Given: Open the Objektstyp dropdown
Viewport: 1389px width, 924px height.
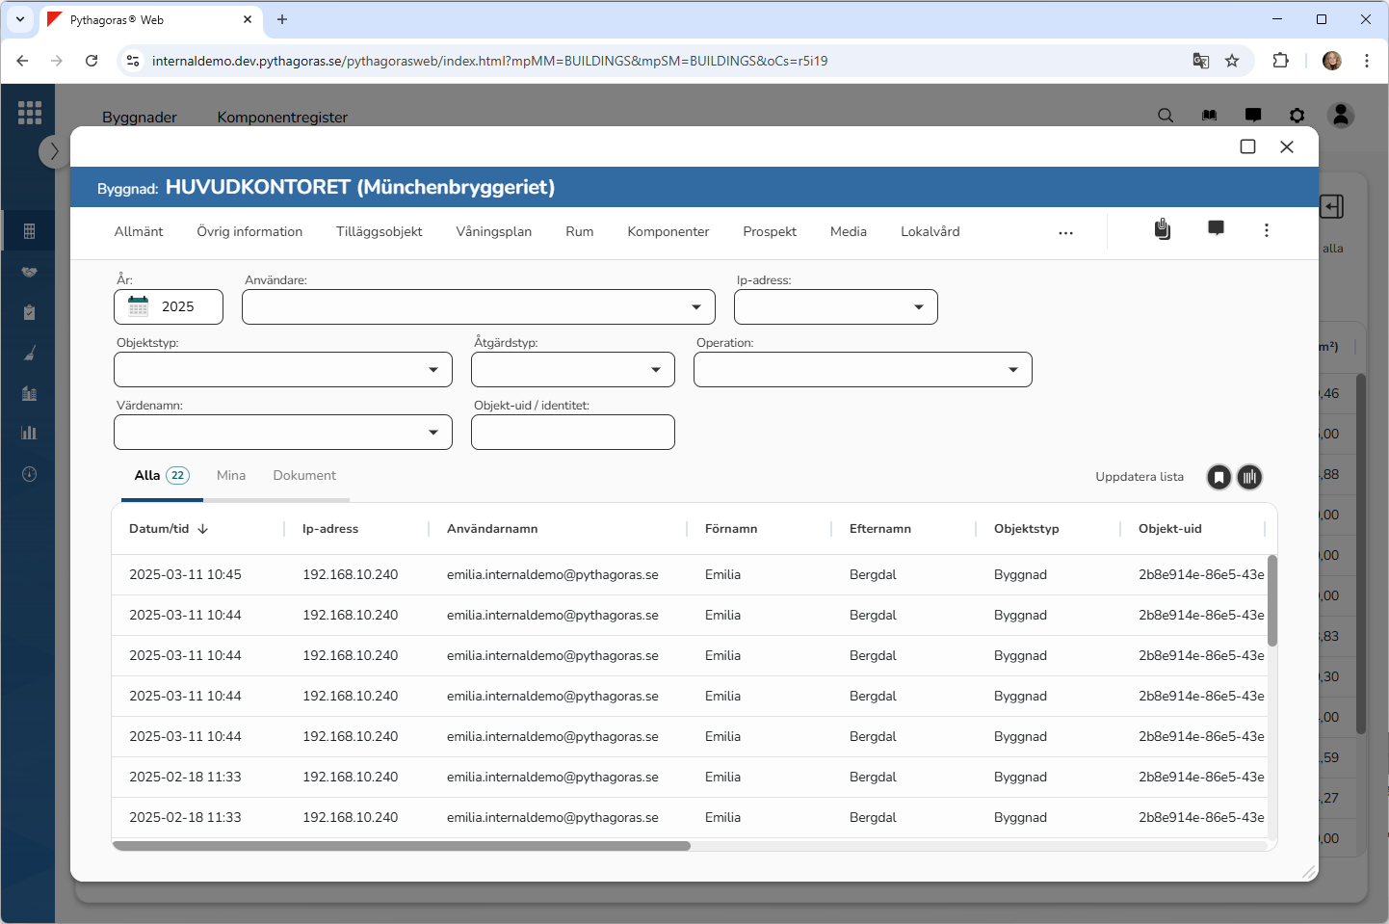Looking at the screenshot, I should [x=432, y=370].
